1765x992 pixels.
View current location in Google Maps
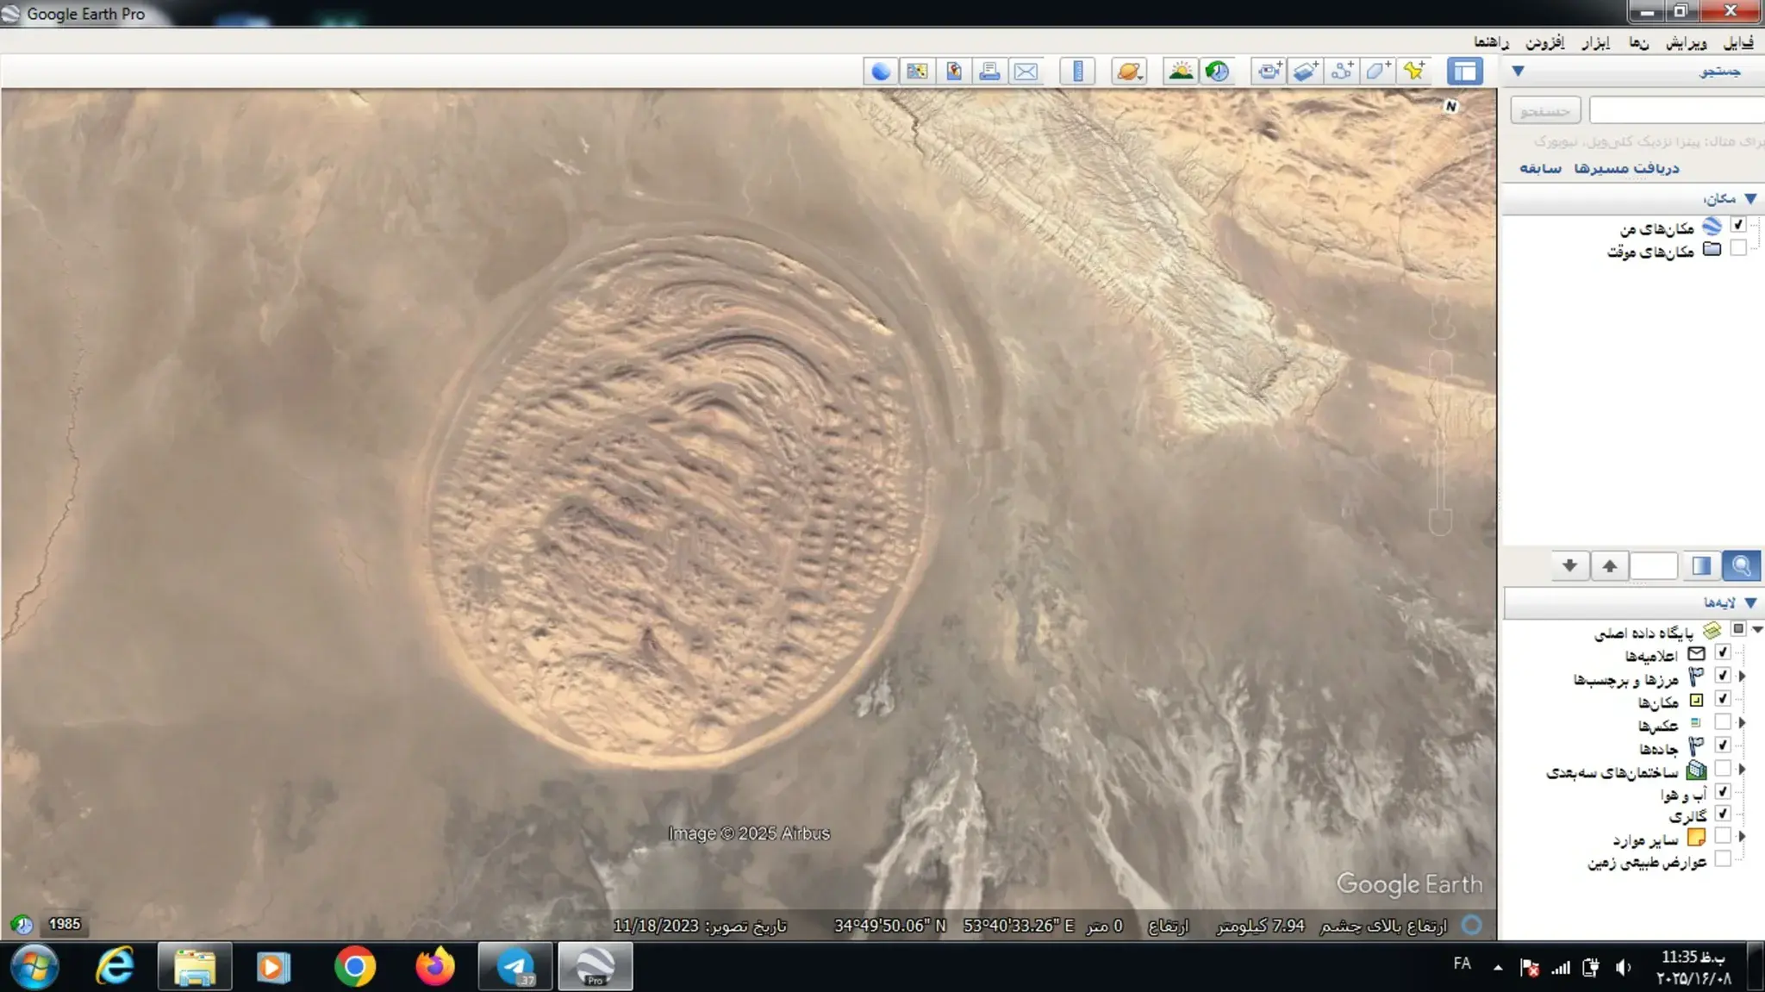pyautogui.click(x=917, y=72)
